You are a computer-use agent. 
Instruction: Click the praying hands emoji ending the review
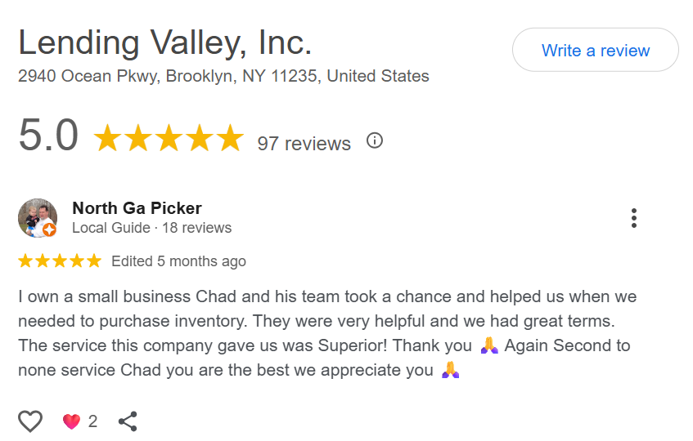[x=450, y=370]
